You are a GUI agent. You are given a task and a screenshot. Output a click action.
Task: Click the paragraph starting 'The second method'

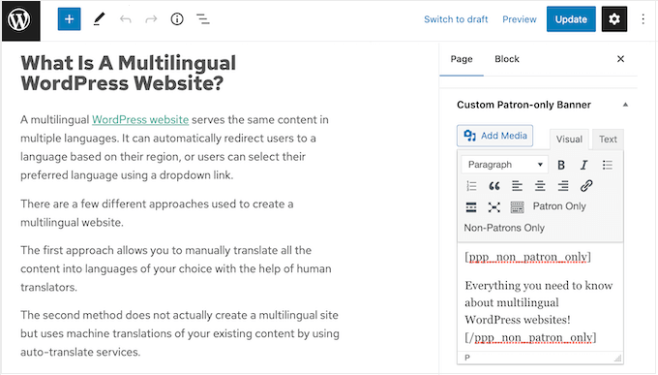(180, 333)
